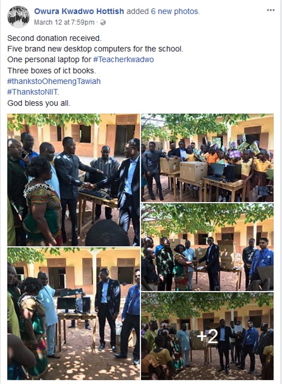Click the public audience globe icon
282x384 pixels.
[103, 22]
